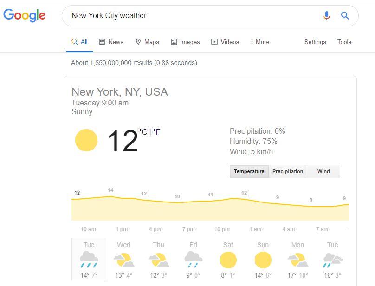This screenshot has width=375, height=286.
Task: Click the voice search microphone icon
Action: click(326, 16)
